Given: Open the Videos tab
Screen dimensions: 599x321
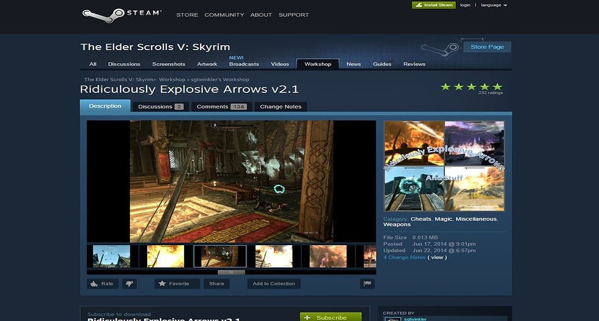Looking at the screenshot, I should click(x=280, y=64).
